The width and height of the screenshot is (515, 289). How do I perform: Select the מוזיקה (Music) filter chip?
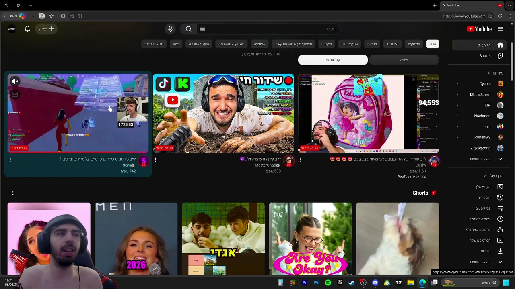tap(372, 44)
